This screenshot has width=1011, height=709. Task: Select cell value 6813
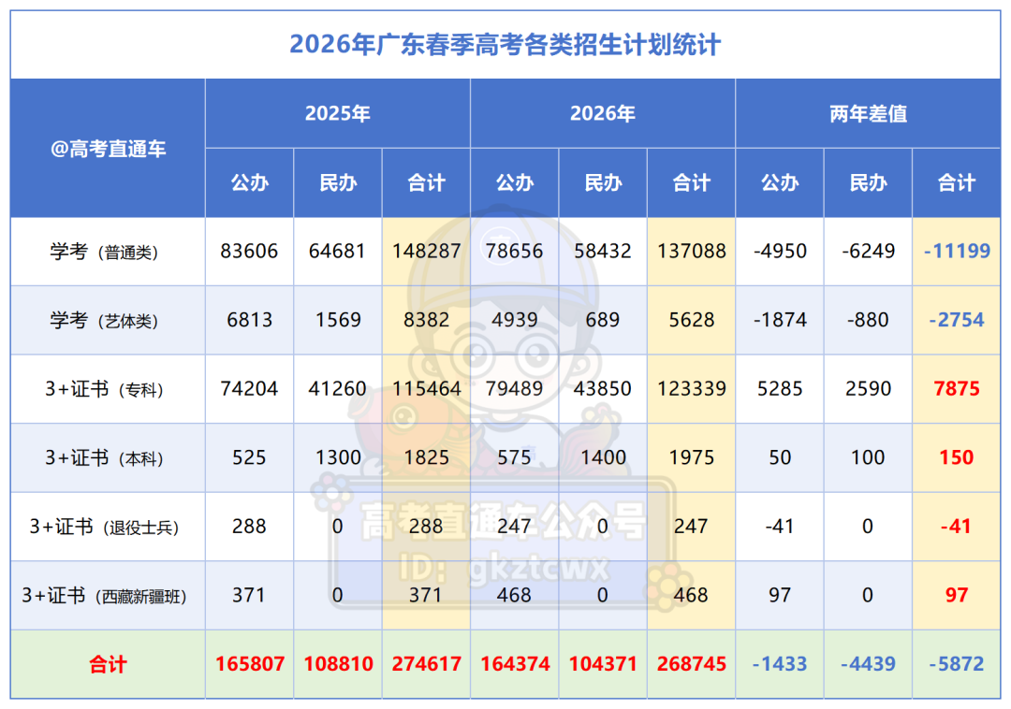pyautogui.click(x=249, y=320)
